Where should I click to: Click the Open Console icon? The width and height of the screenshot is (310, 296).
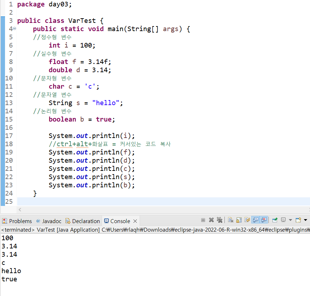(298, 220)
